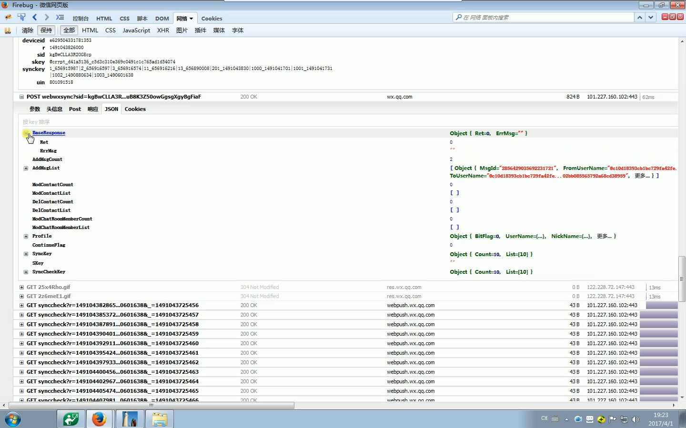Click the vertical scrollbar thumb
The height and width of the screenshot is (428, 686).
(x=682, y=279)
